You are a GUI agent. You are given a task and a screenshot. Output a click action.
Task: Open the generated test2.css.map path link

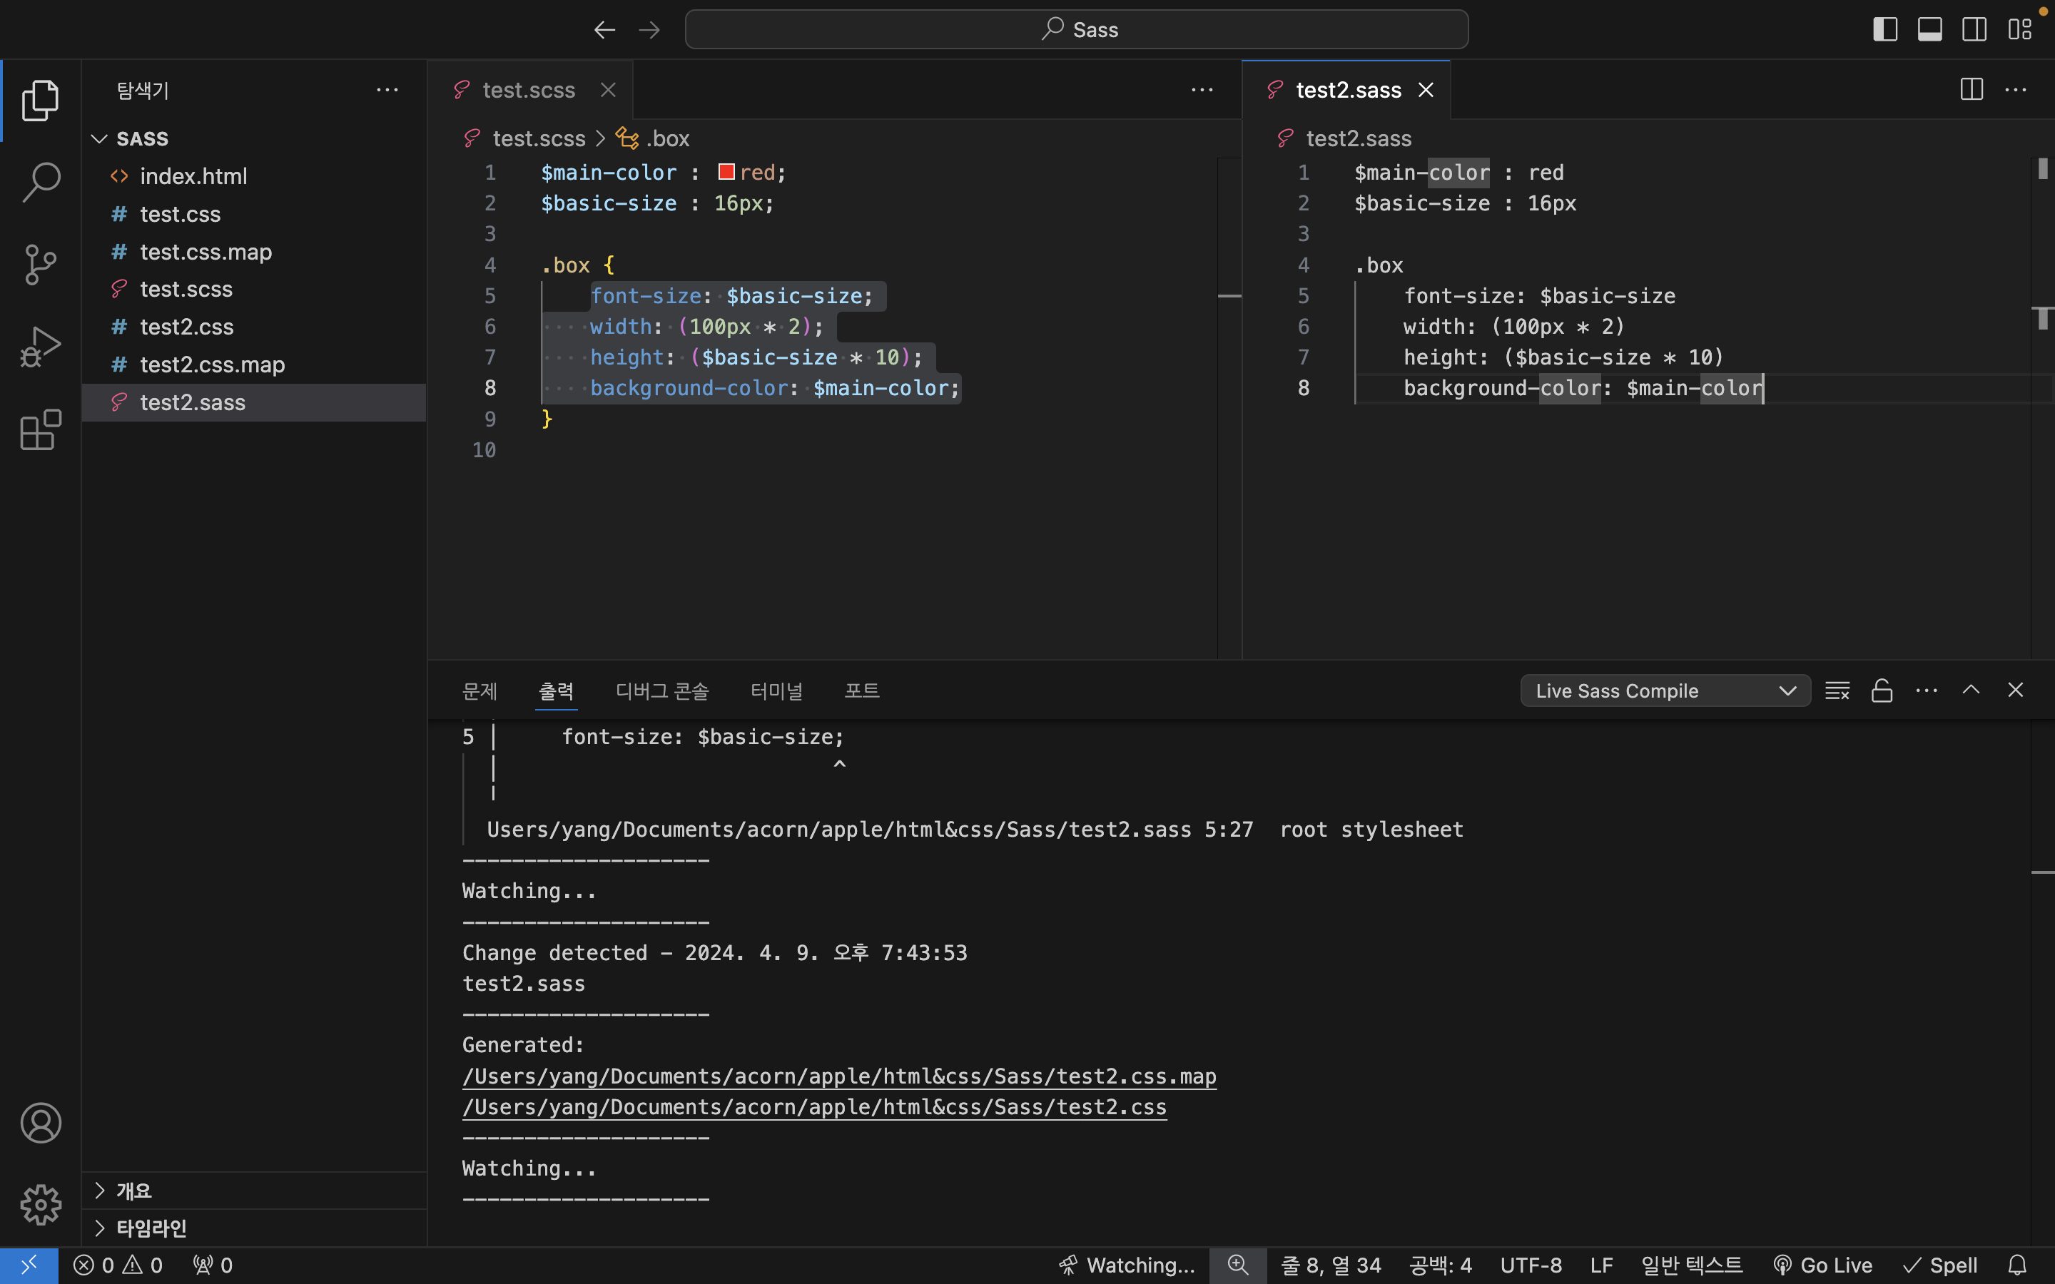click(839, 1076)
